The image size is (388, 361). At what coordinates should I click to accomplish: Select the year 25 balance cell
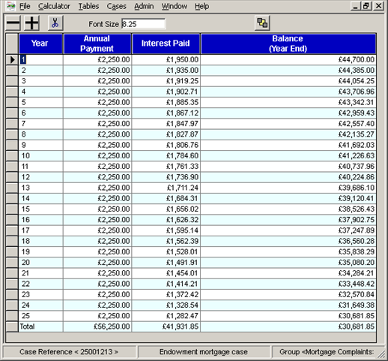(288, 316)
